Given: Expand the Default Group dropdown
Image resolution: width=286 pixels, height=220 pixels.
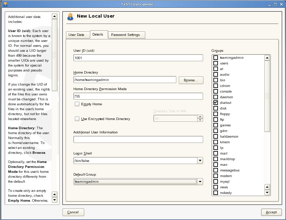Looking at the screenshot, I should [x=200, y=182].
